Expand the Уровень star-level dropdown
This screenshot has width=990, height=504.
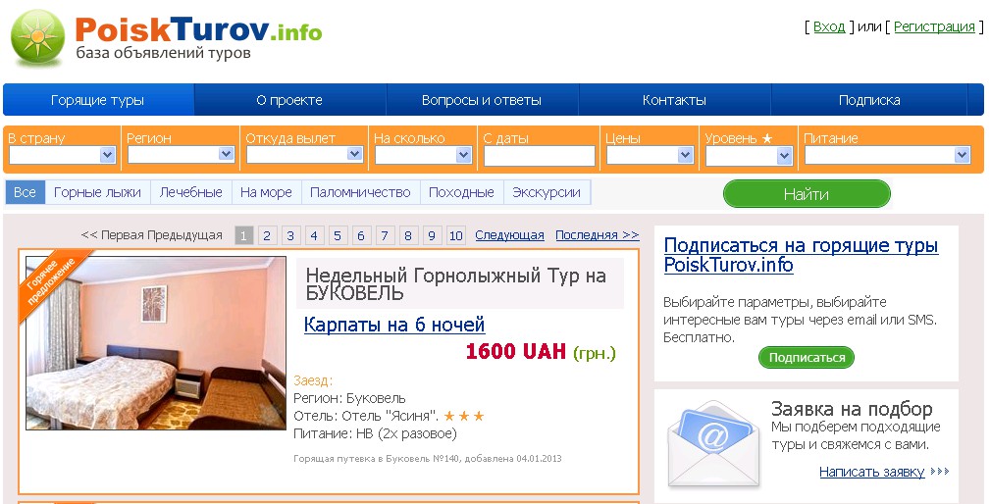pyautogui.click(x=749, y=155)
